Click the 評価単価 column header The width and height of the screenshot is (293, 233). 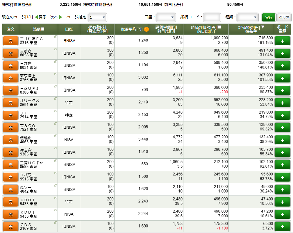(x=166, y=29)
